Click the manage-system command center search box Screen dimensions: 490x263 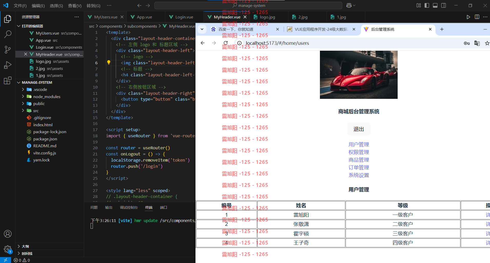pos(248,5)
